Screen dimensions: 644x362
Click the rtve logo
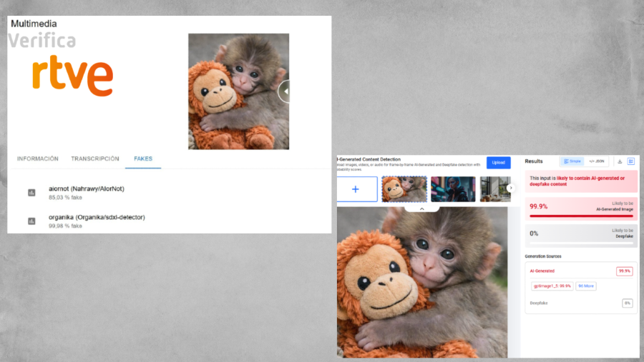point(72,77)
